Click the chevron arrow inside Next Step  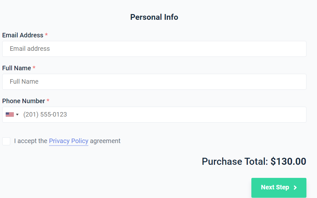click(x=295, y=187)
